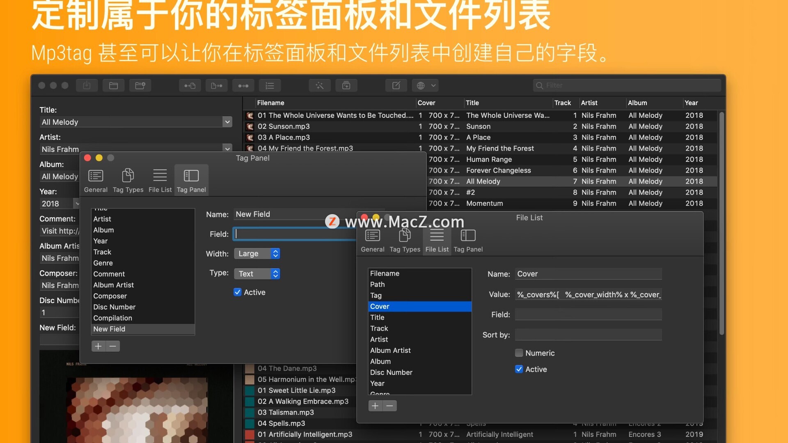Select File List tab in File List window
This screenshot has height=443, width=788.
(437, 240)
